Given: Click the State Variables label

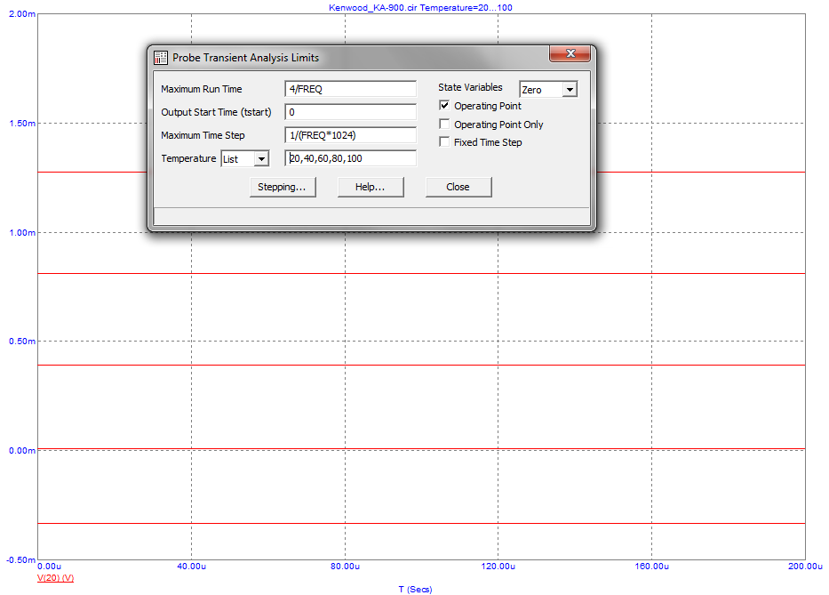Looking at the screenshot, I should (x=470, y=87).
